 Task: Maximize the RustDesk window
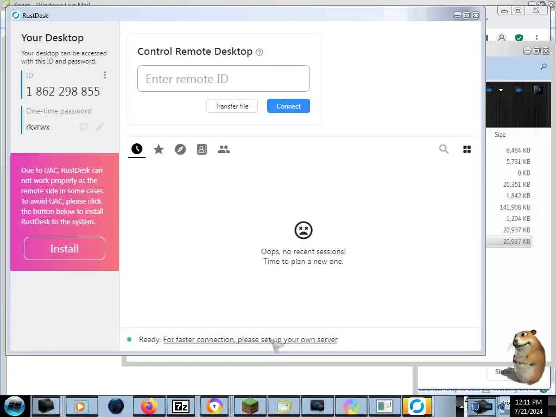(x=466, y=15)
